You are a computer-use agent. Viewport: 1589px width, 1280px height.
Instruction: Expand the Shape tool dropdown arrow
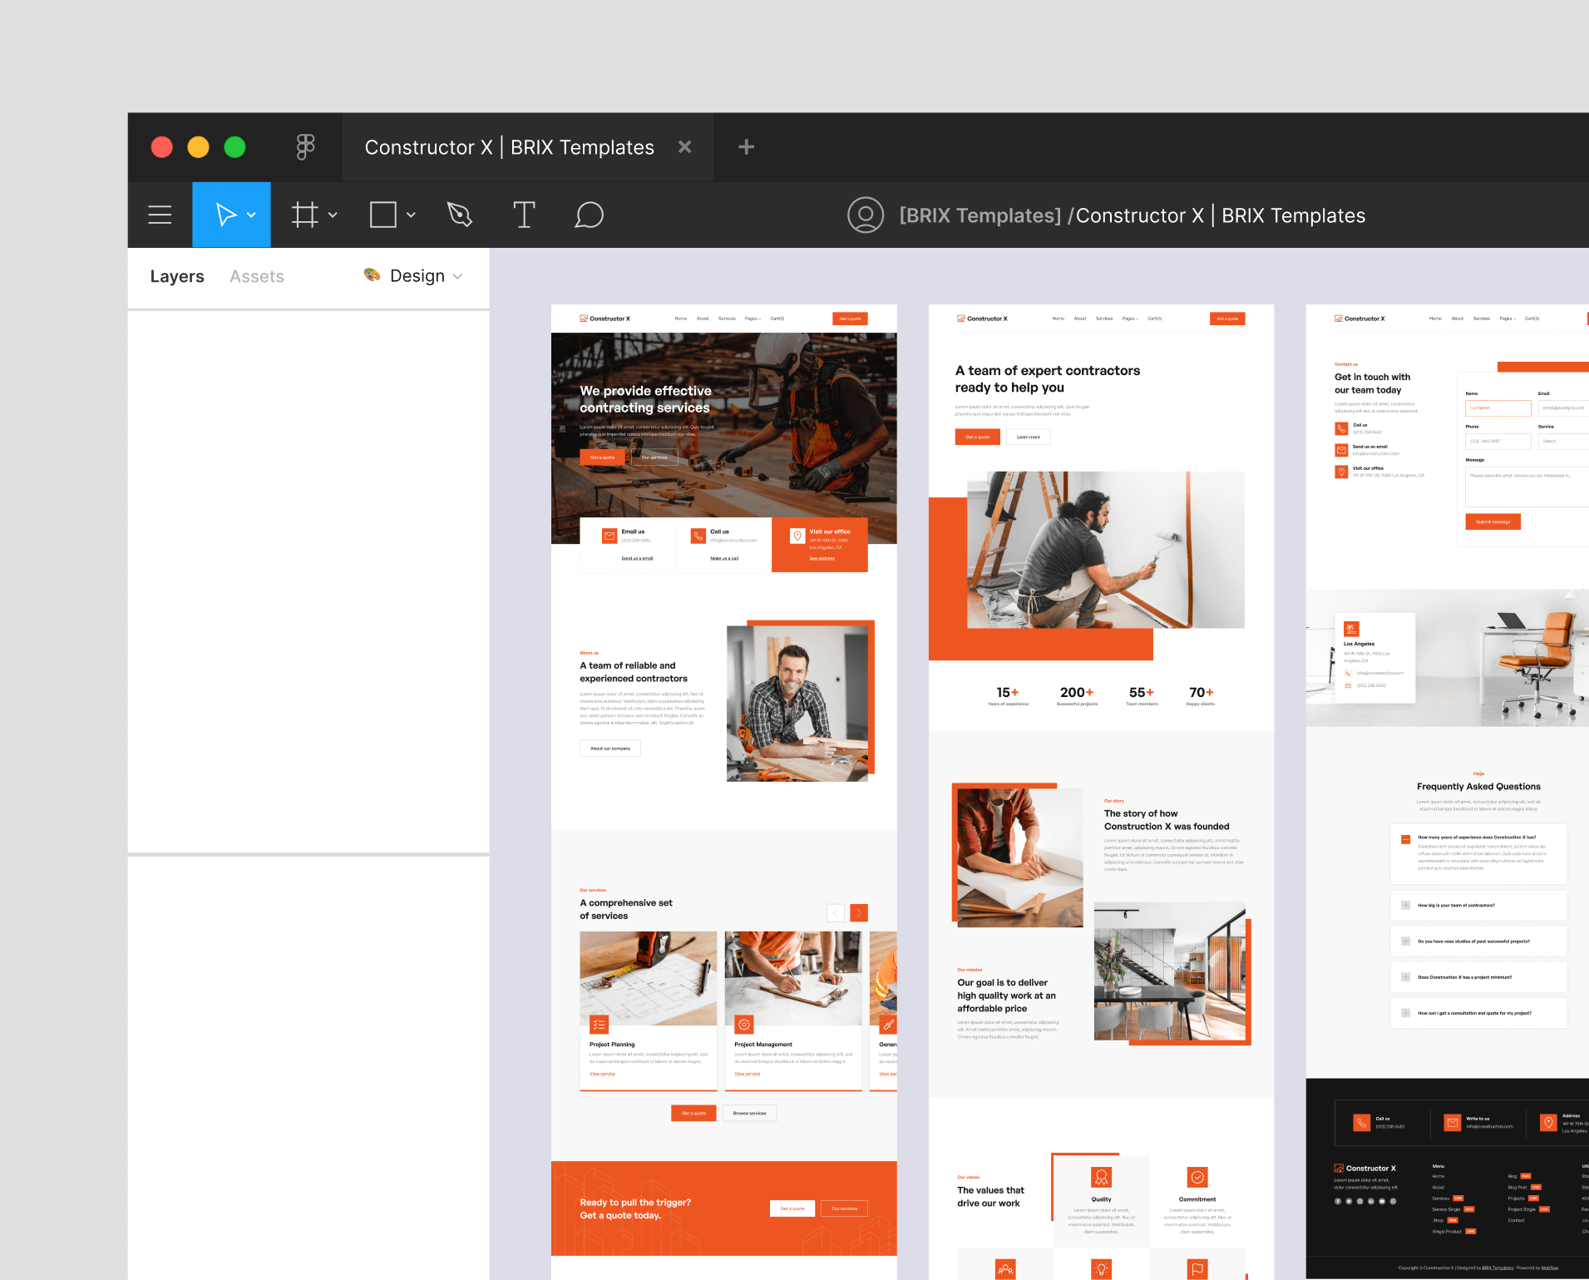411,215
